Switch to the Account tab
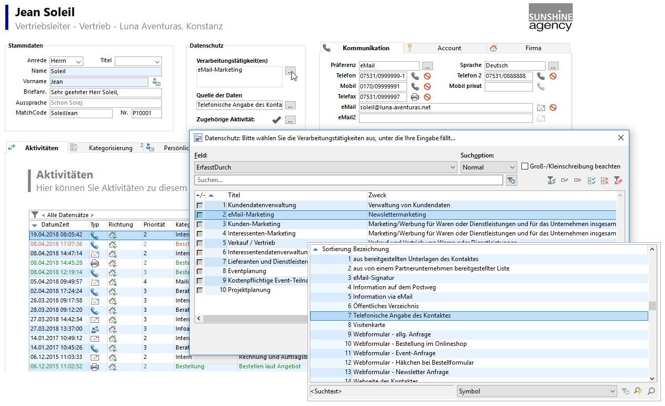This screenshot has height=406, width=665. tap(449, 48)
